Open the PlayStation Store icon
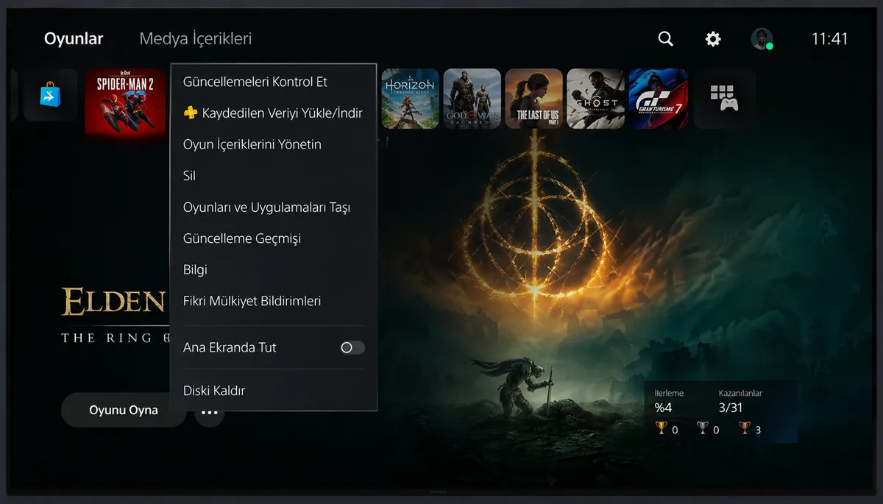This screenshot has height=504, width=883. 50,96
